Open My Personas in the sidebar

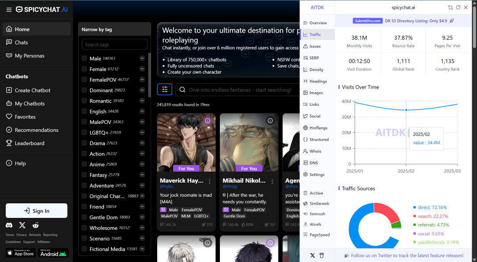37,56
